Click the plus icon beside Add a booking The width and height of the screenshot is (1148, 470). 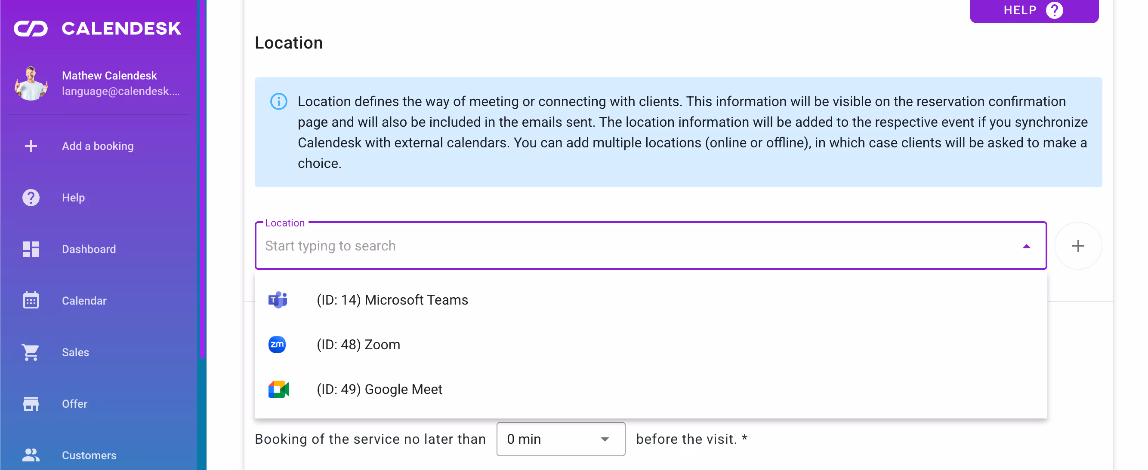tap(31, 146)
